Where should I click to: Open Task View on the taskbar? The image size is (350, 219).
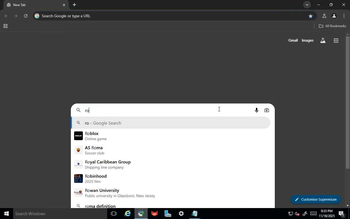coord(114,214)
